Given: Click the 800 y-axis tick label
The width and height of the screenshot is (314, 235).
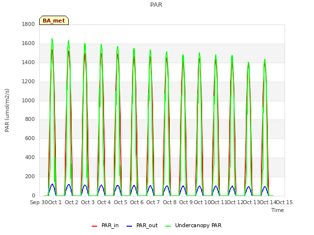Looking at the screenshot, I should click(30, 119).
